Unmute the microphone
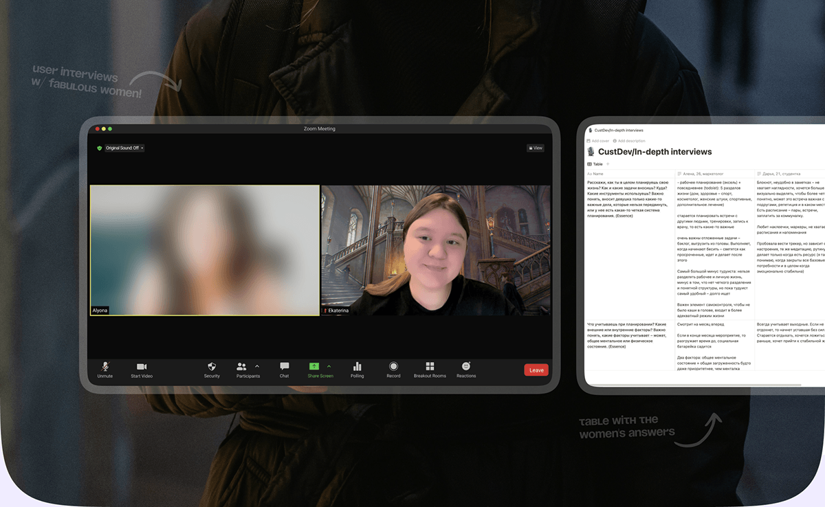 [x=104, y=368]
